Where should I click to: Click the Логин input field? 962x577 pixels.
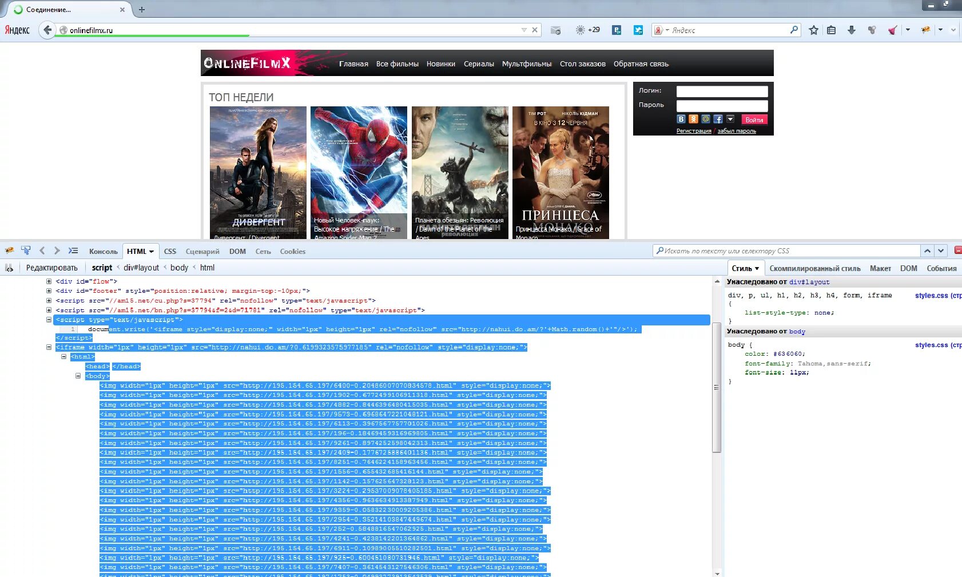[x=722, y=91]
